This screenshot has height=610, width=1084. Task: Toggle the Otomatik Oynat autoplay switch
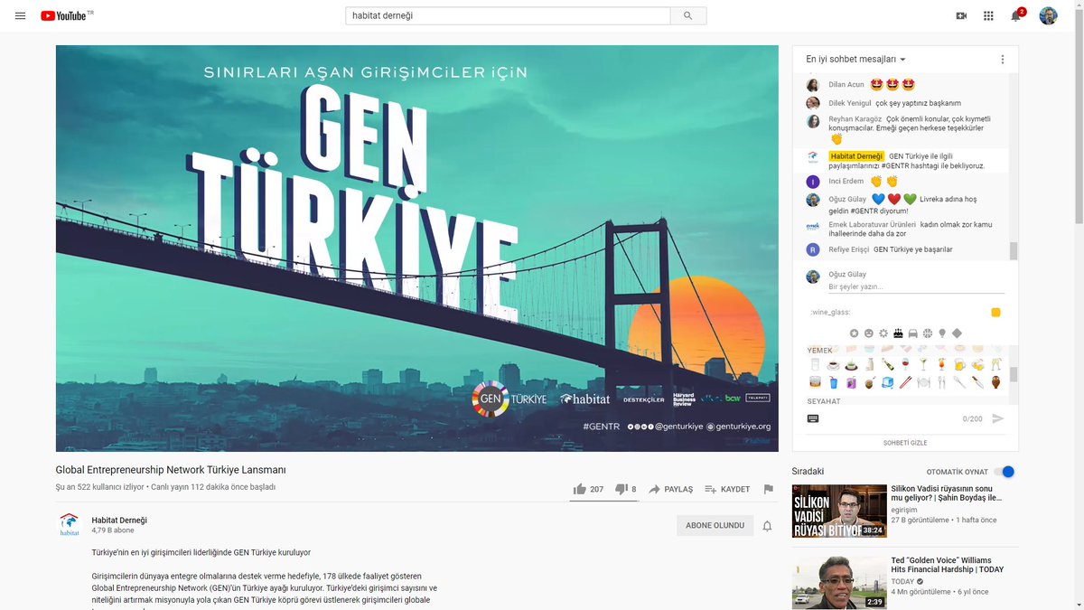(x=1004, y=472)
